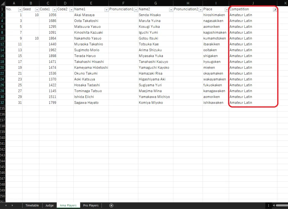Switch to the Timetable sheet tab
The width and height of the screenshot is (288, 209).
pos(32,206)
